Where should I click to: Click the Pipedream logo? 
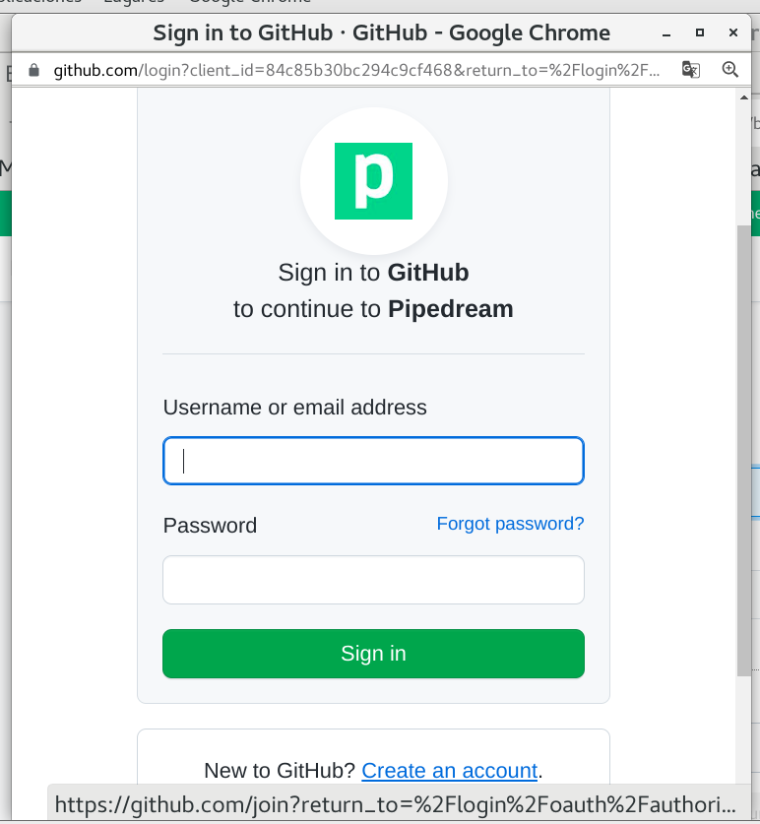[373, 181]
